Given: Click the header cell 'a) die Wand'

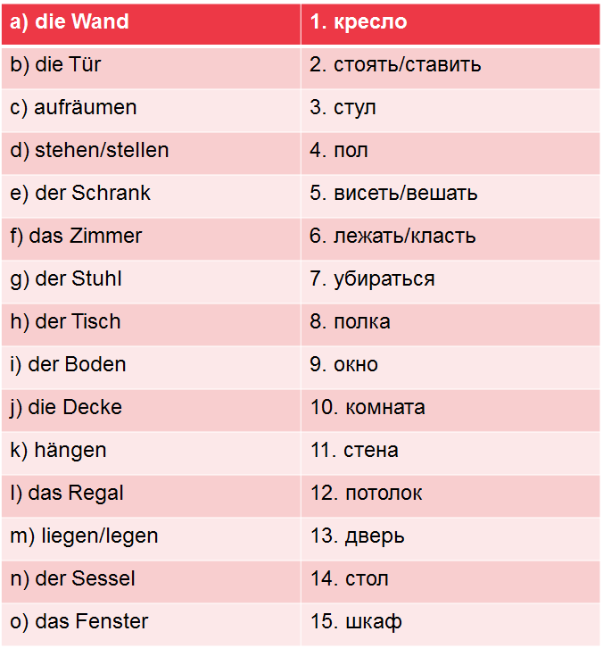Looking at the screenshot, I should click(x=150, y=22).
